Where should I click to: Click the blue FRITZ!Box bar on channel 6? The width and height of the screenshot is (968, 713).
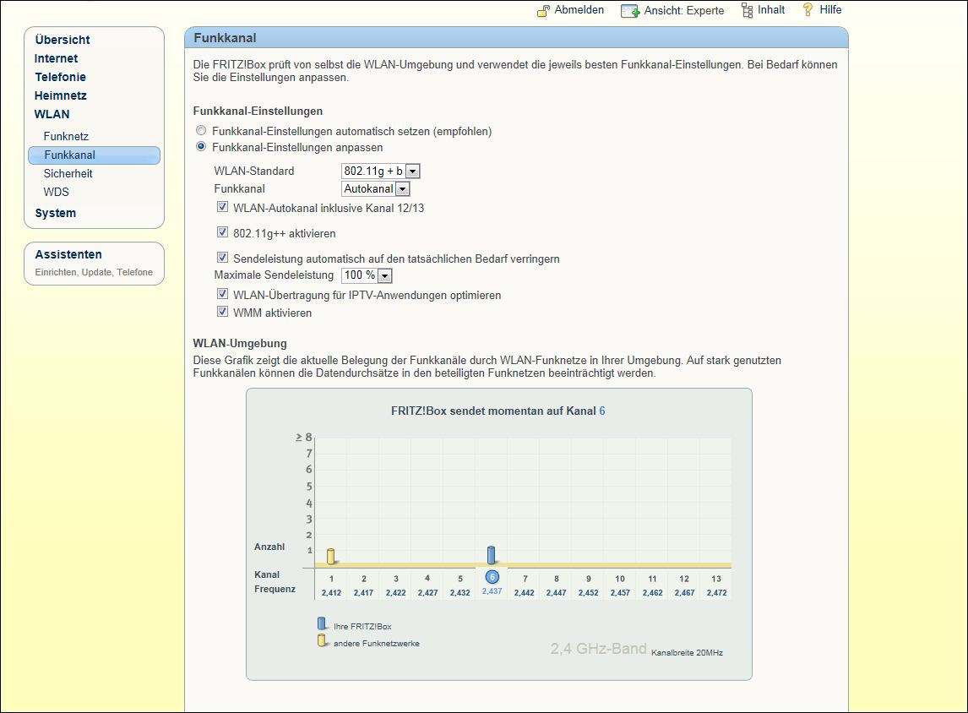pyautogui.click(x=492, y=555)
